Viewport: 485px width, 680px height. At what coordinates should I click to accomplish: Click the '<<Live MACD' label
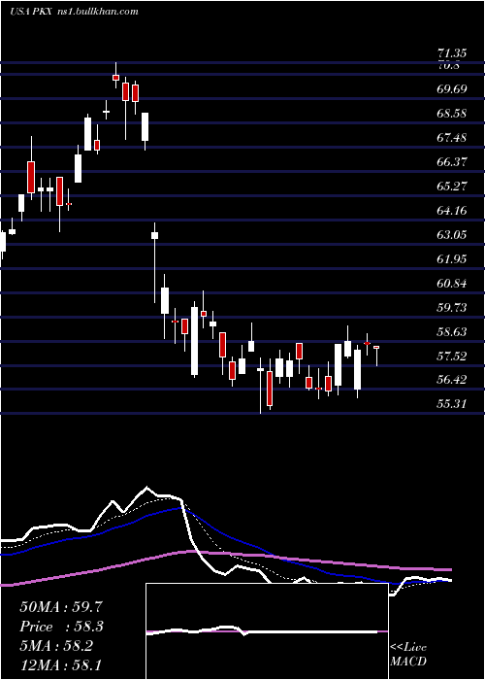click(x=408, y=654)
